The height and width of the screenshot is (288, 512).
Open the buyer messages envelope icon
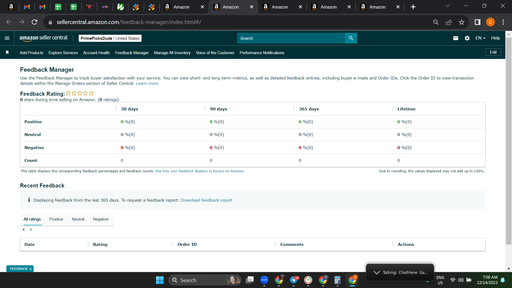click(456, 38)
